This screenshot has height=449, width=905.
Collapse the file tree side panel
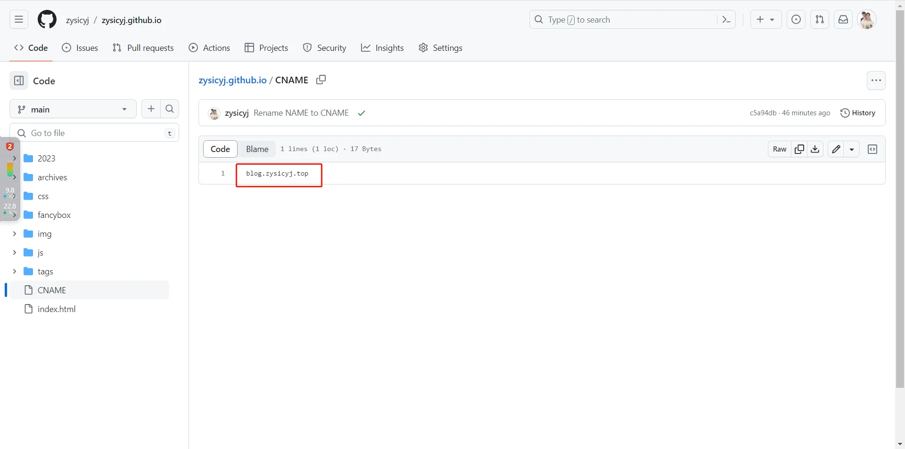[19, 81]
